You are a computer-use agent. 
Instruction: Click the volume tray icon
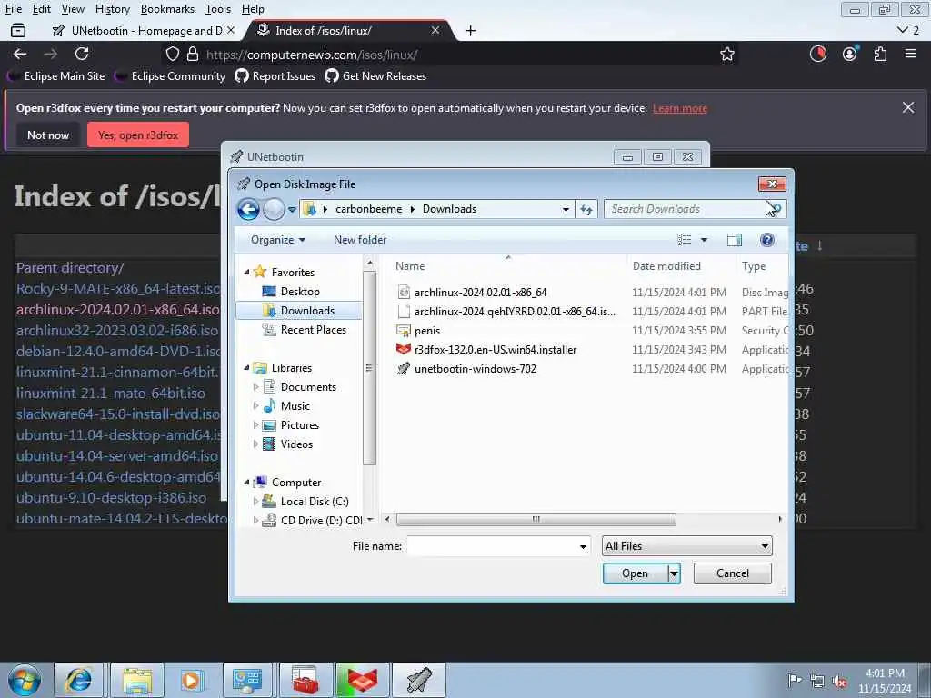click(839, 681)
